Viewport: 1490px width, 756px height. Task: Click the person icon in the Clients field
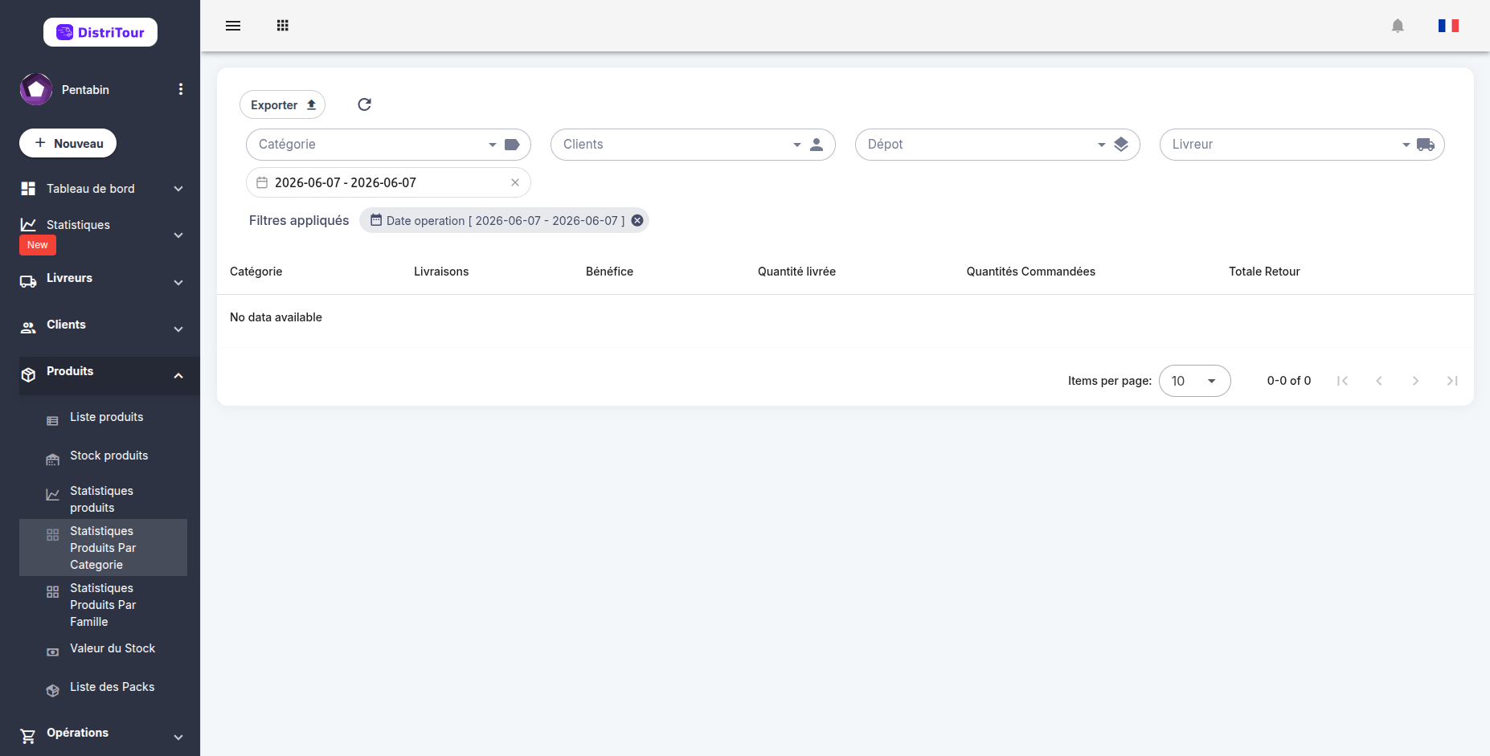pos(817,145)
